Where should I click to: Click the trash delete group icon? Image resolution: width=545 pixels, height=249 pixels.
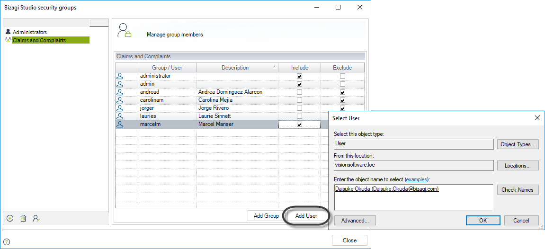(23, 218)
